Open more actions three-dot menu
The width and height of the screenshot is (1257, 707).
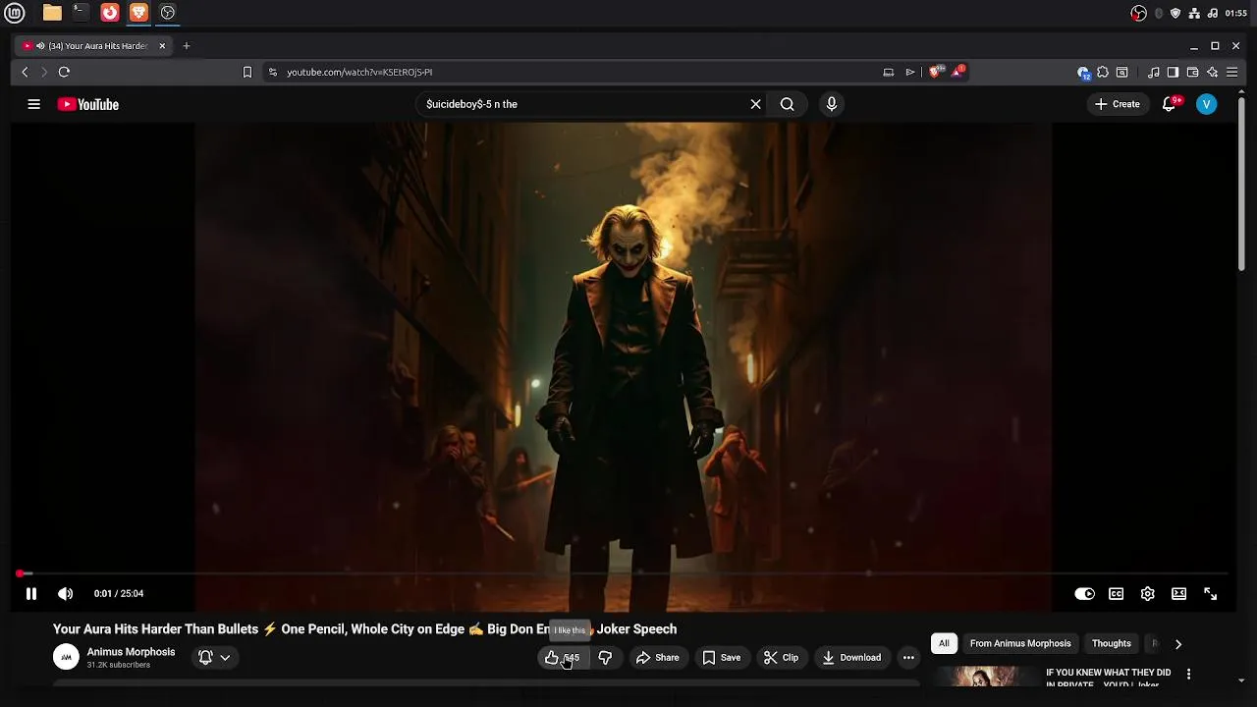pyautogui.click(x=908, y=658)
